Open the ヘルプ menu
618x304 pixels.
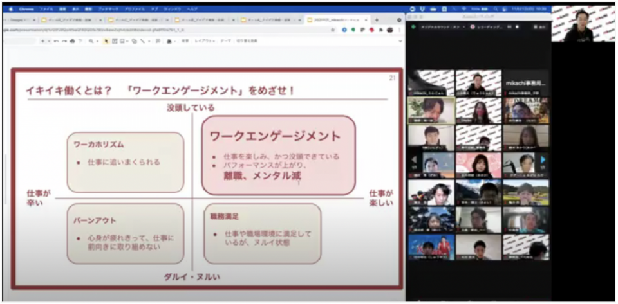pos(192,9)
